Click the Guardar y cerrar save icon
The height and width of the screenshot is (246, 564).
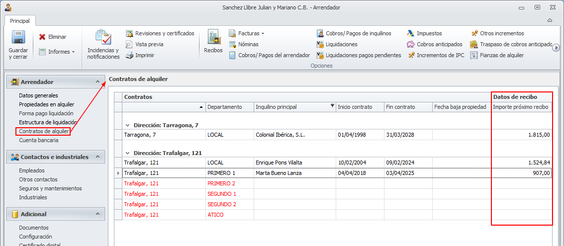[18, 38]
